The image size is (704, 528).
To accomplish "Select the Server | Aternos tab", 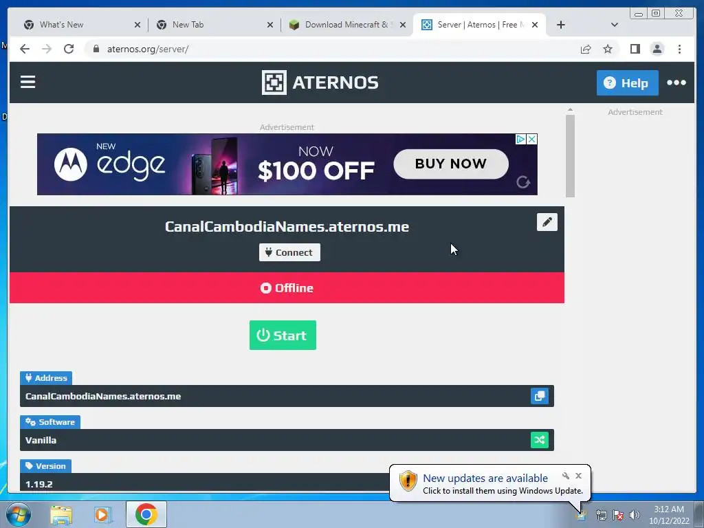I will click(479, 25).
